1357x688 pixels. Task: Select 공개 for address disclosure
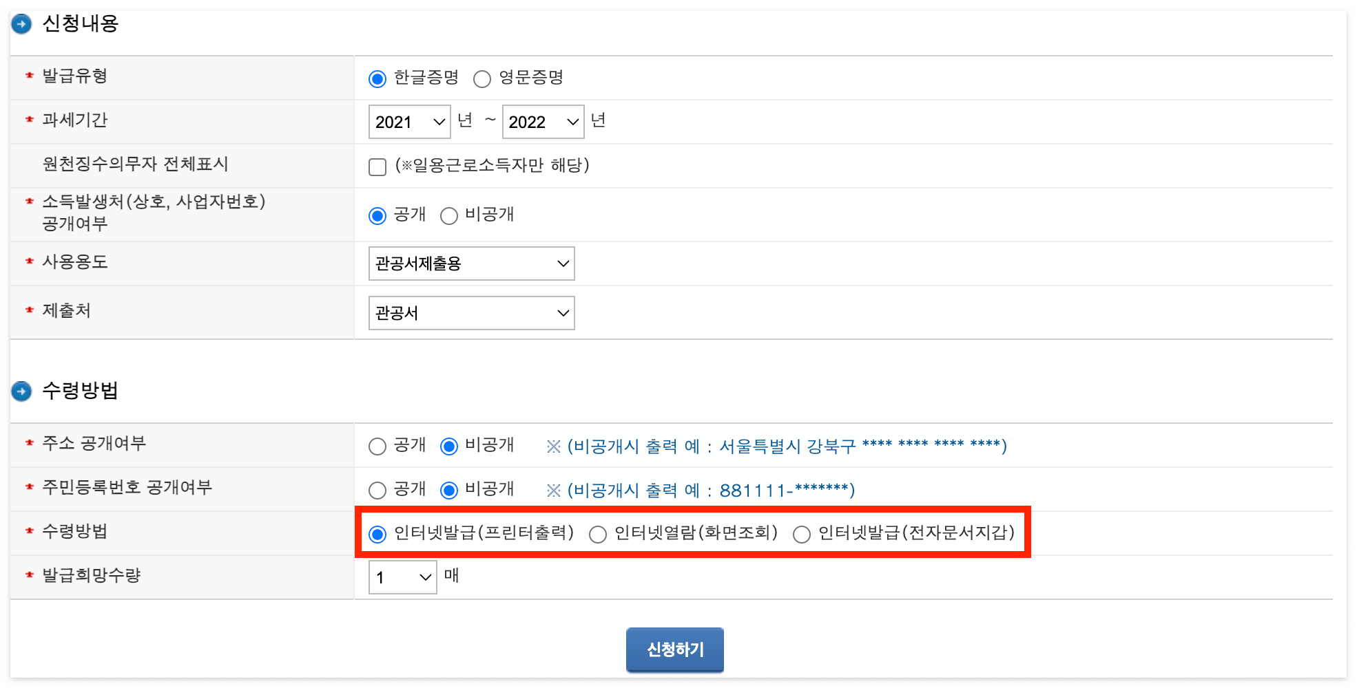pyautogui.click(x=377, y=446)
